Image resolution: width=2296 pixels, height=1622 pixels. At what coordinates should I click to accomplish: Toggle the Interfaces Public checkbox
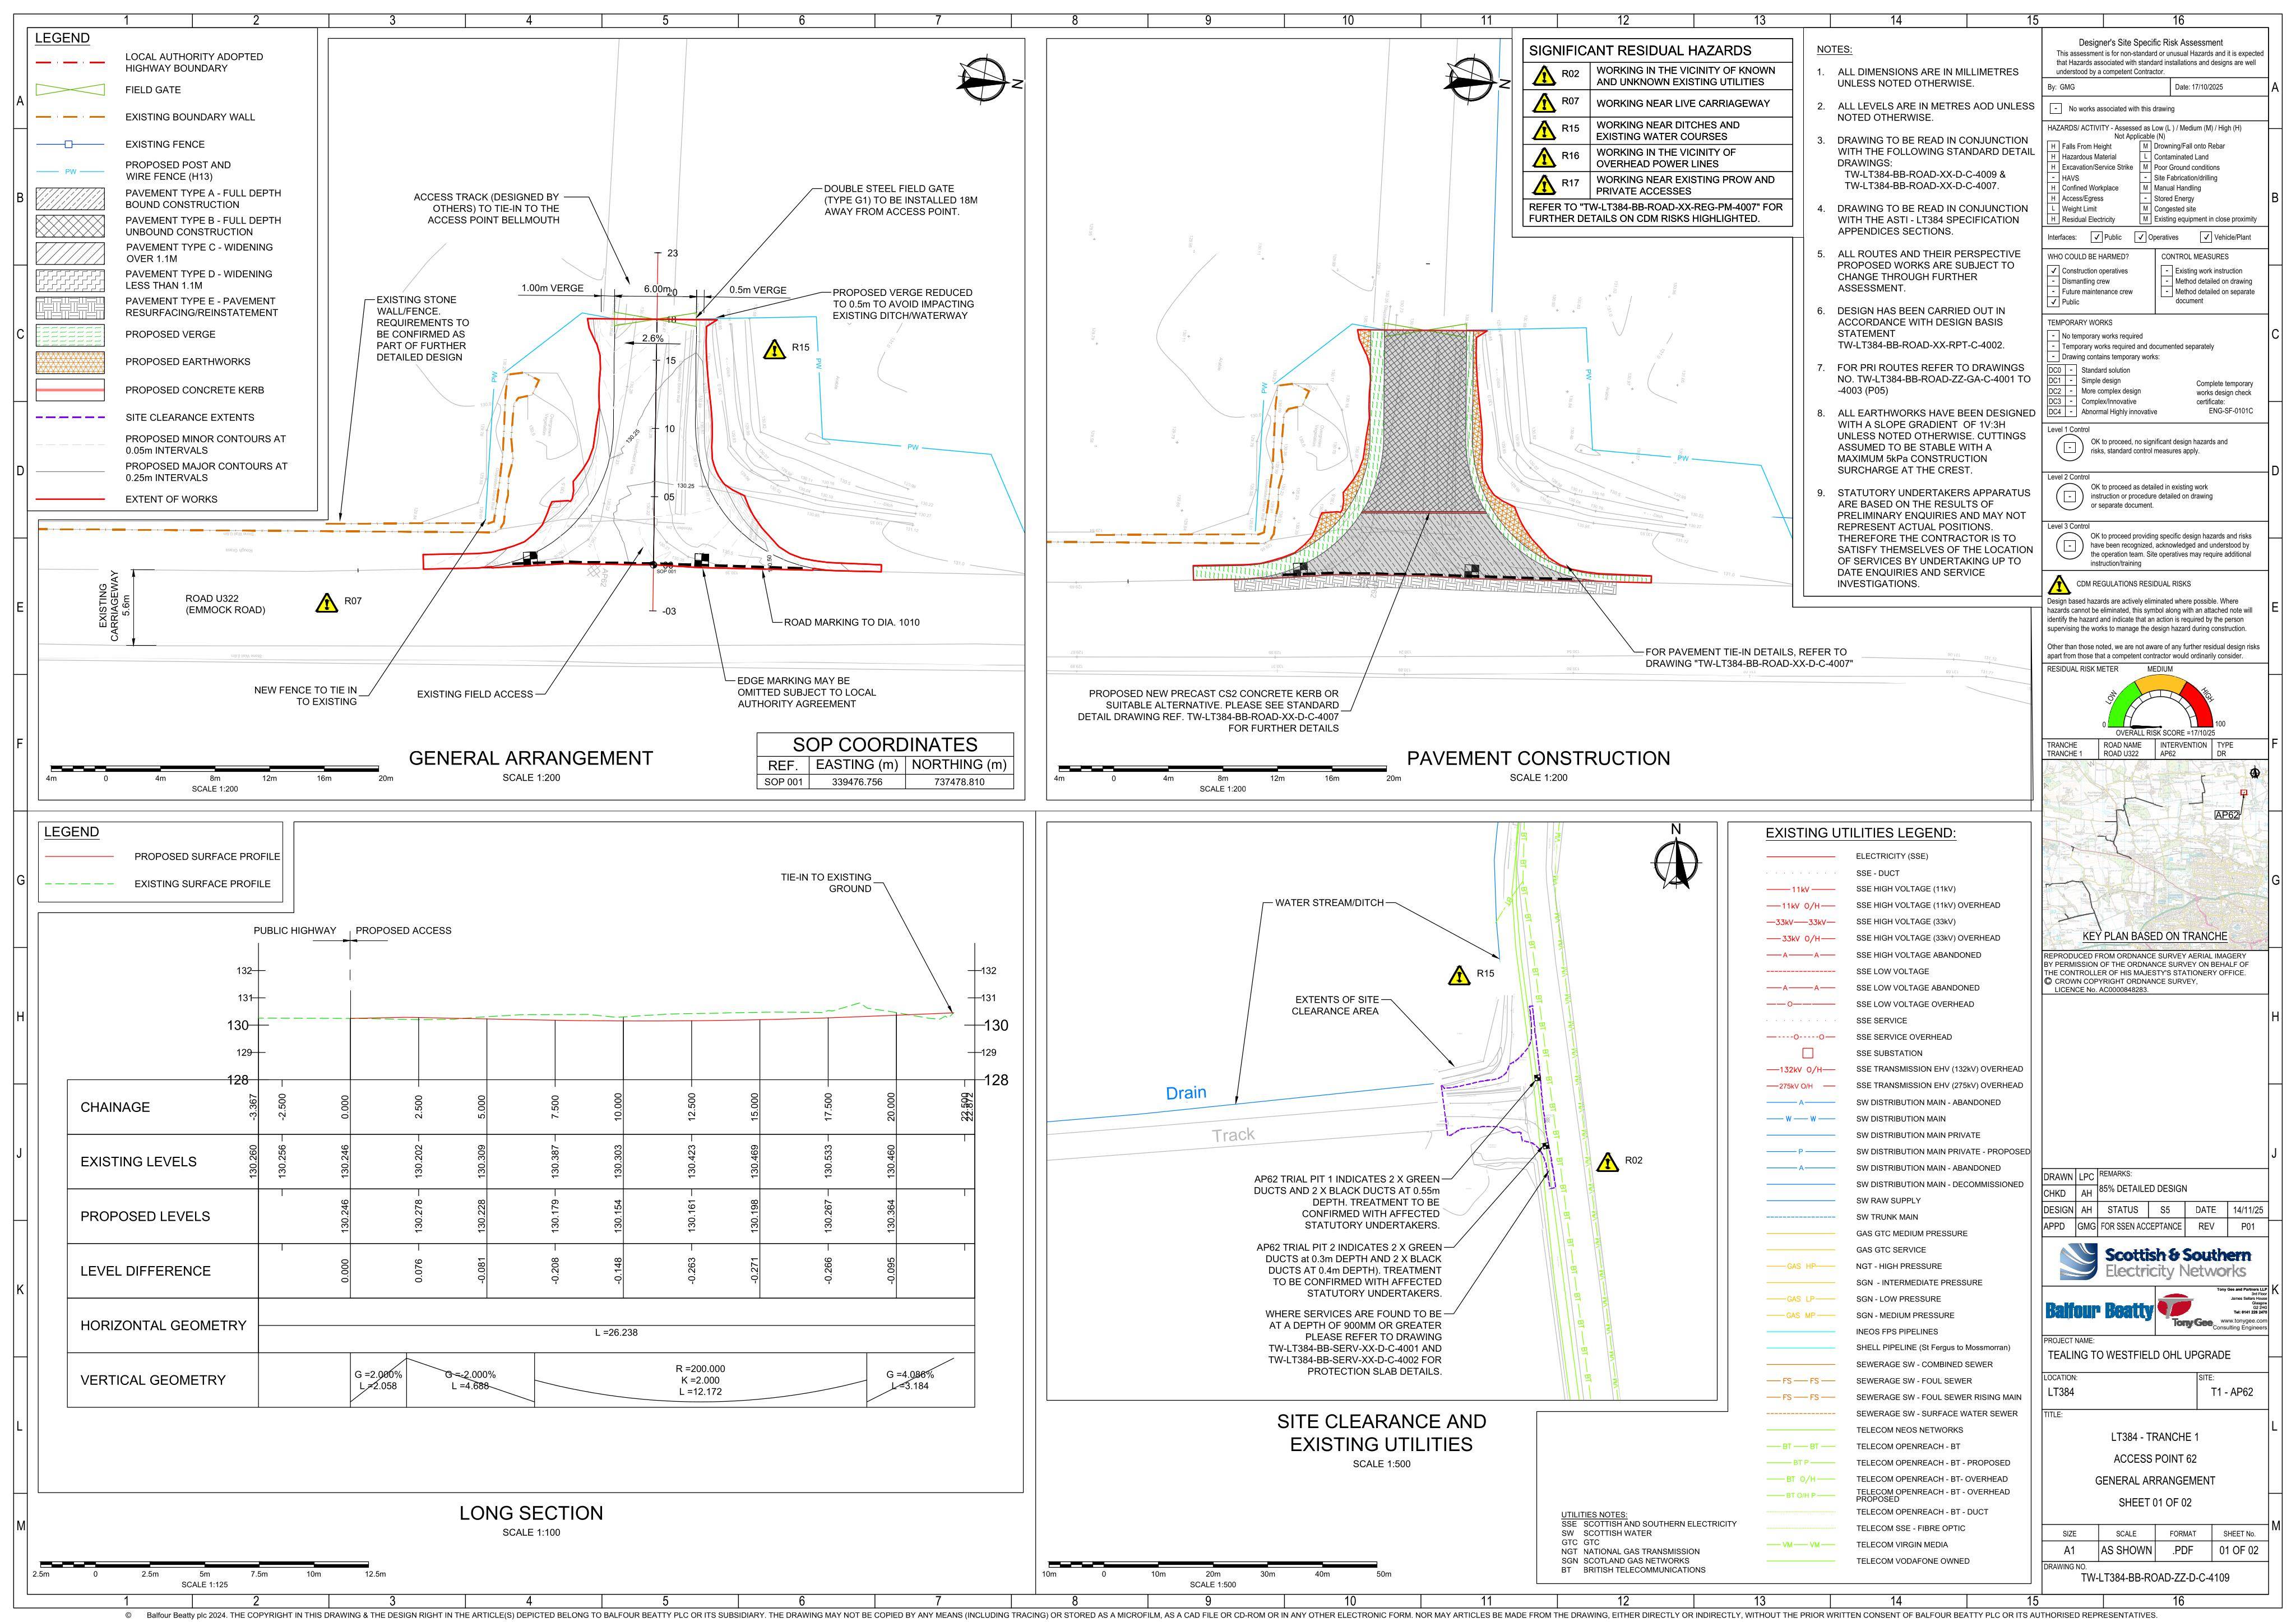(2097, 237)
